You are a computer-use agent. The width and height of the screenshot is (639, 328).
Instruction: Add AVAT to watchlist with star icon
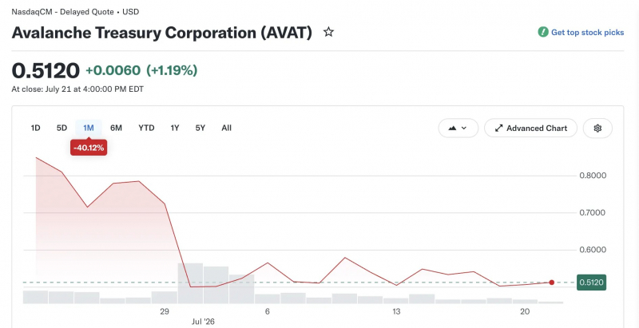[328, 32]
